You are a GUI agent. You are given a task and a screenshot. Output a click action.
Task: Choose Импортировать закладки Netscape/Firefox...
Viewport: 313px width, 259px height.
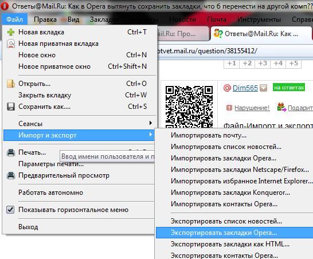[x=234, y=170]
